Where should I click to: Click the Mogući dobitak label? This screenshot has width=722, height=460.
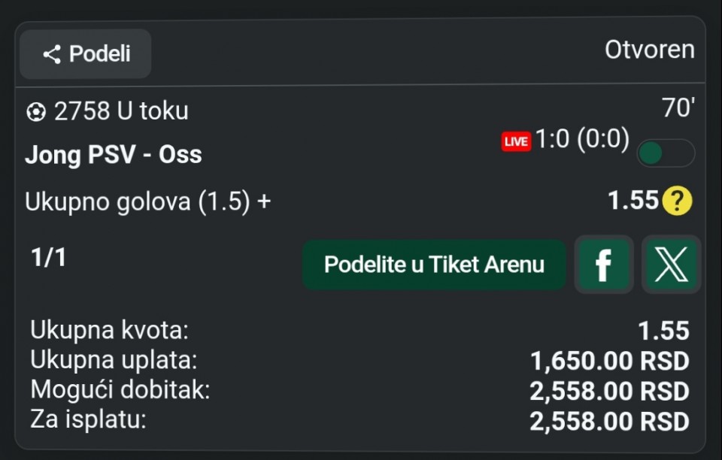tap(120, 390)
